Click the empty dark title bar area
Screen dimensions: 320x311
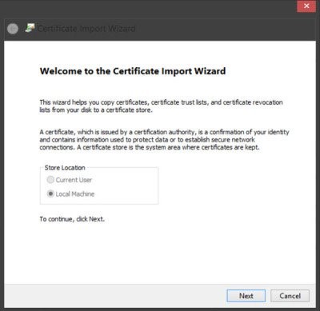point(214,28)
